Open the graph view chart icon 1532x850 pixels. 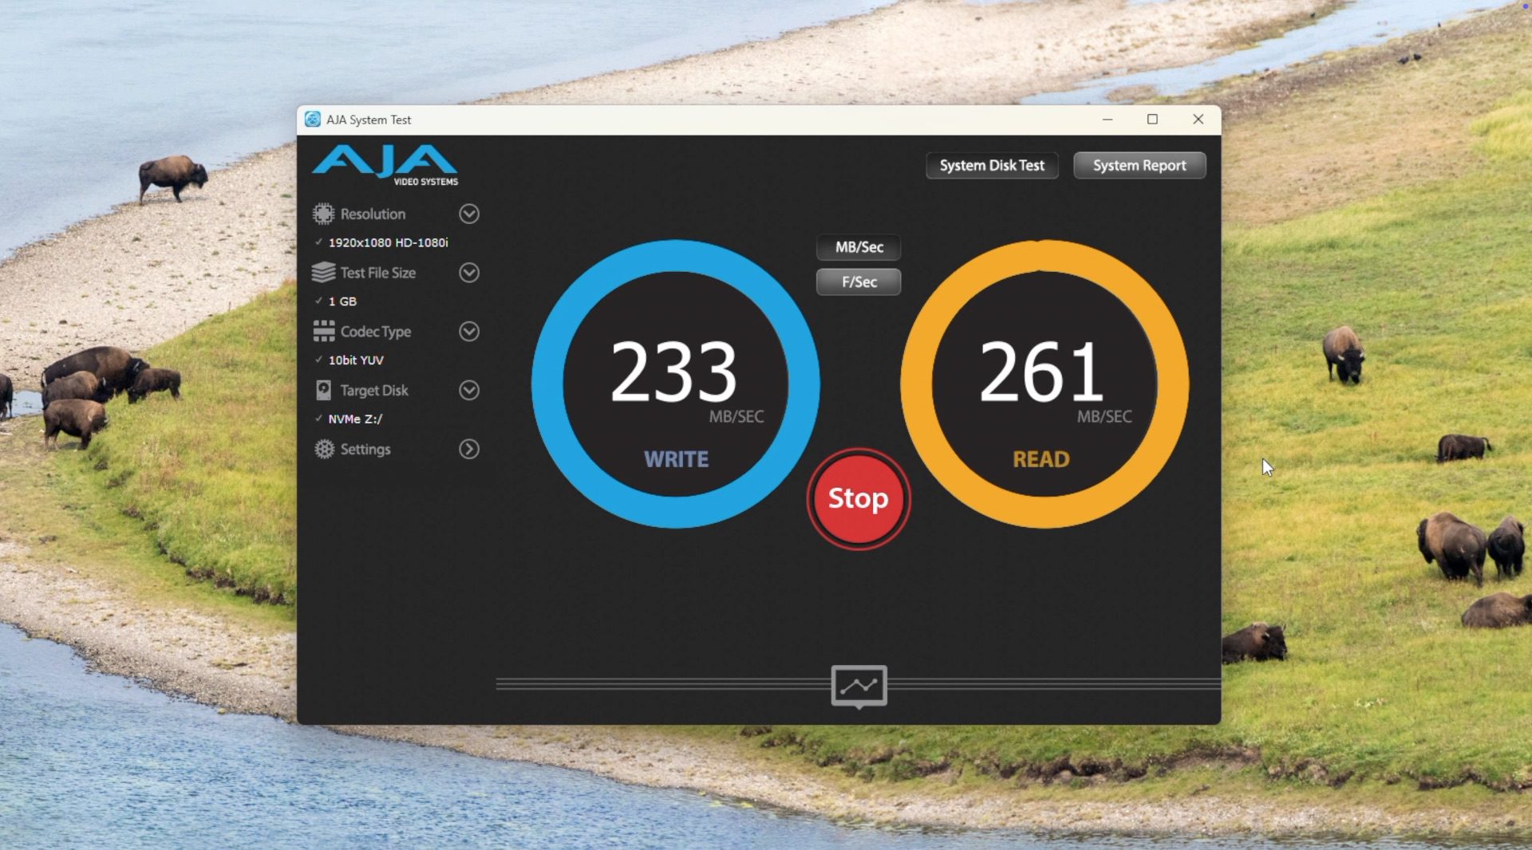[859, 685]
